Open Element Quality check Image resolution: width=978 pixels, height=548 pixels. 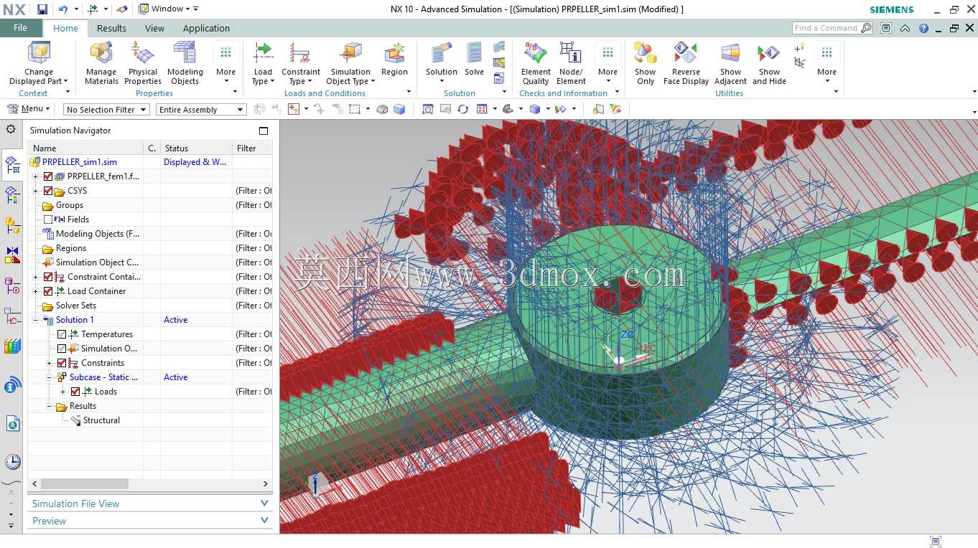click(x=536, y=64)
